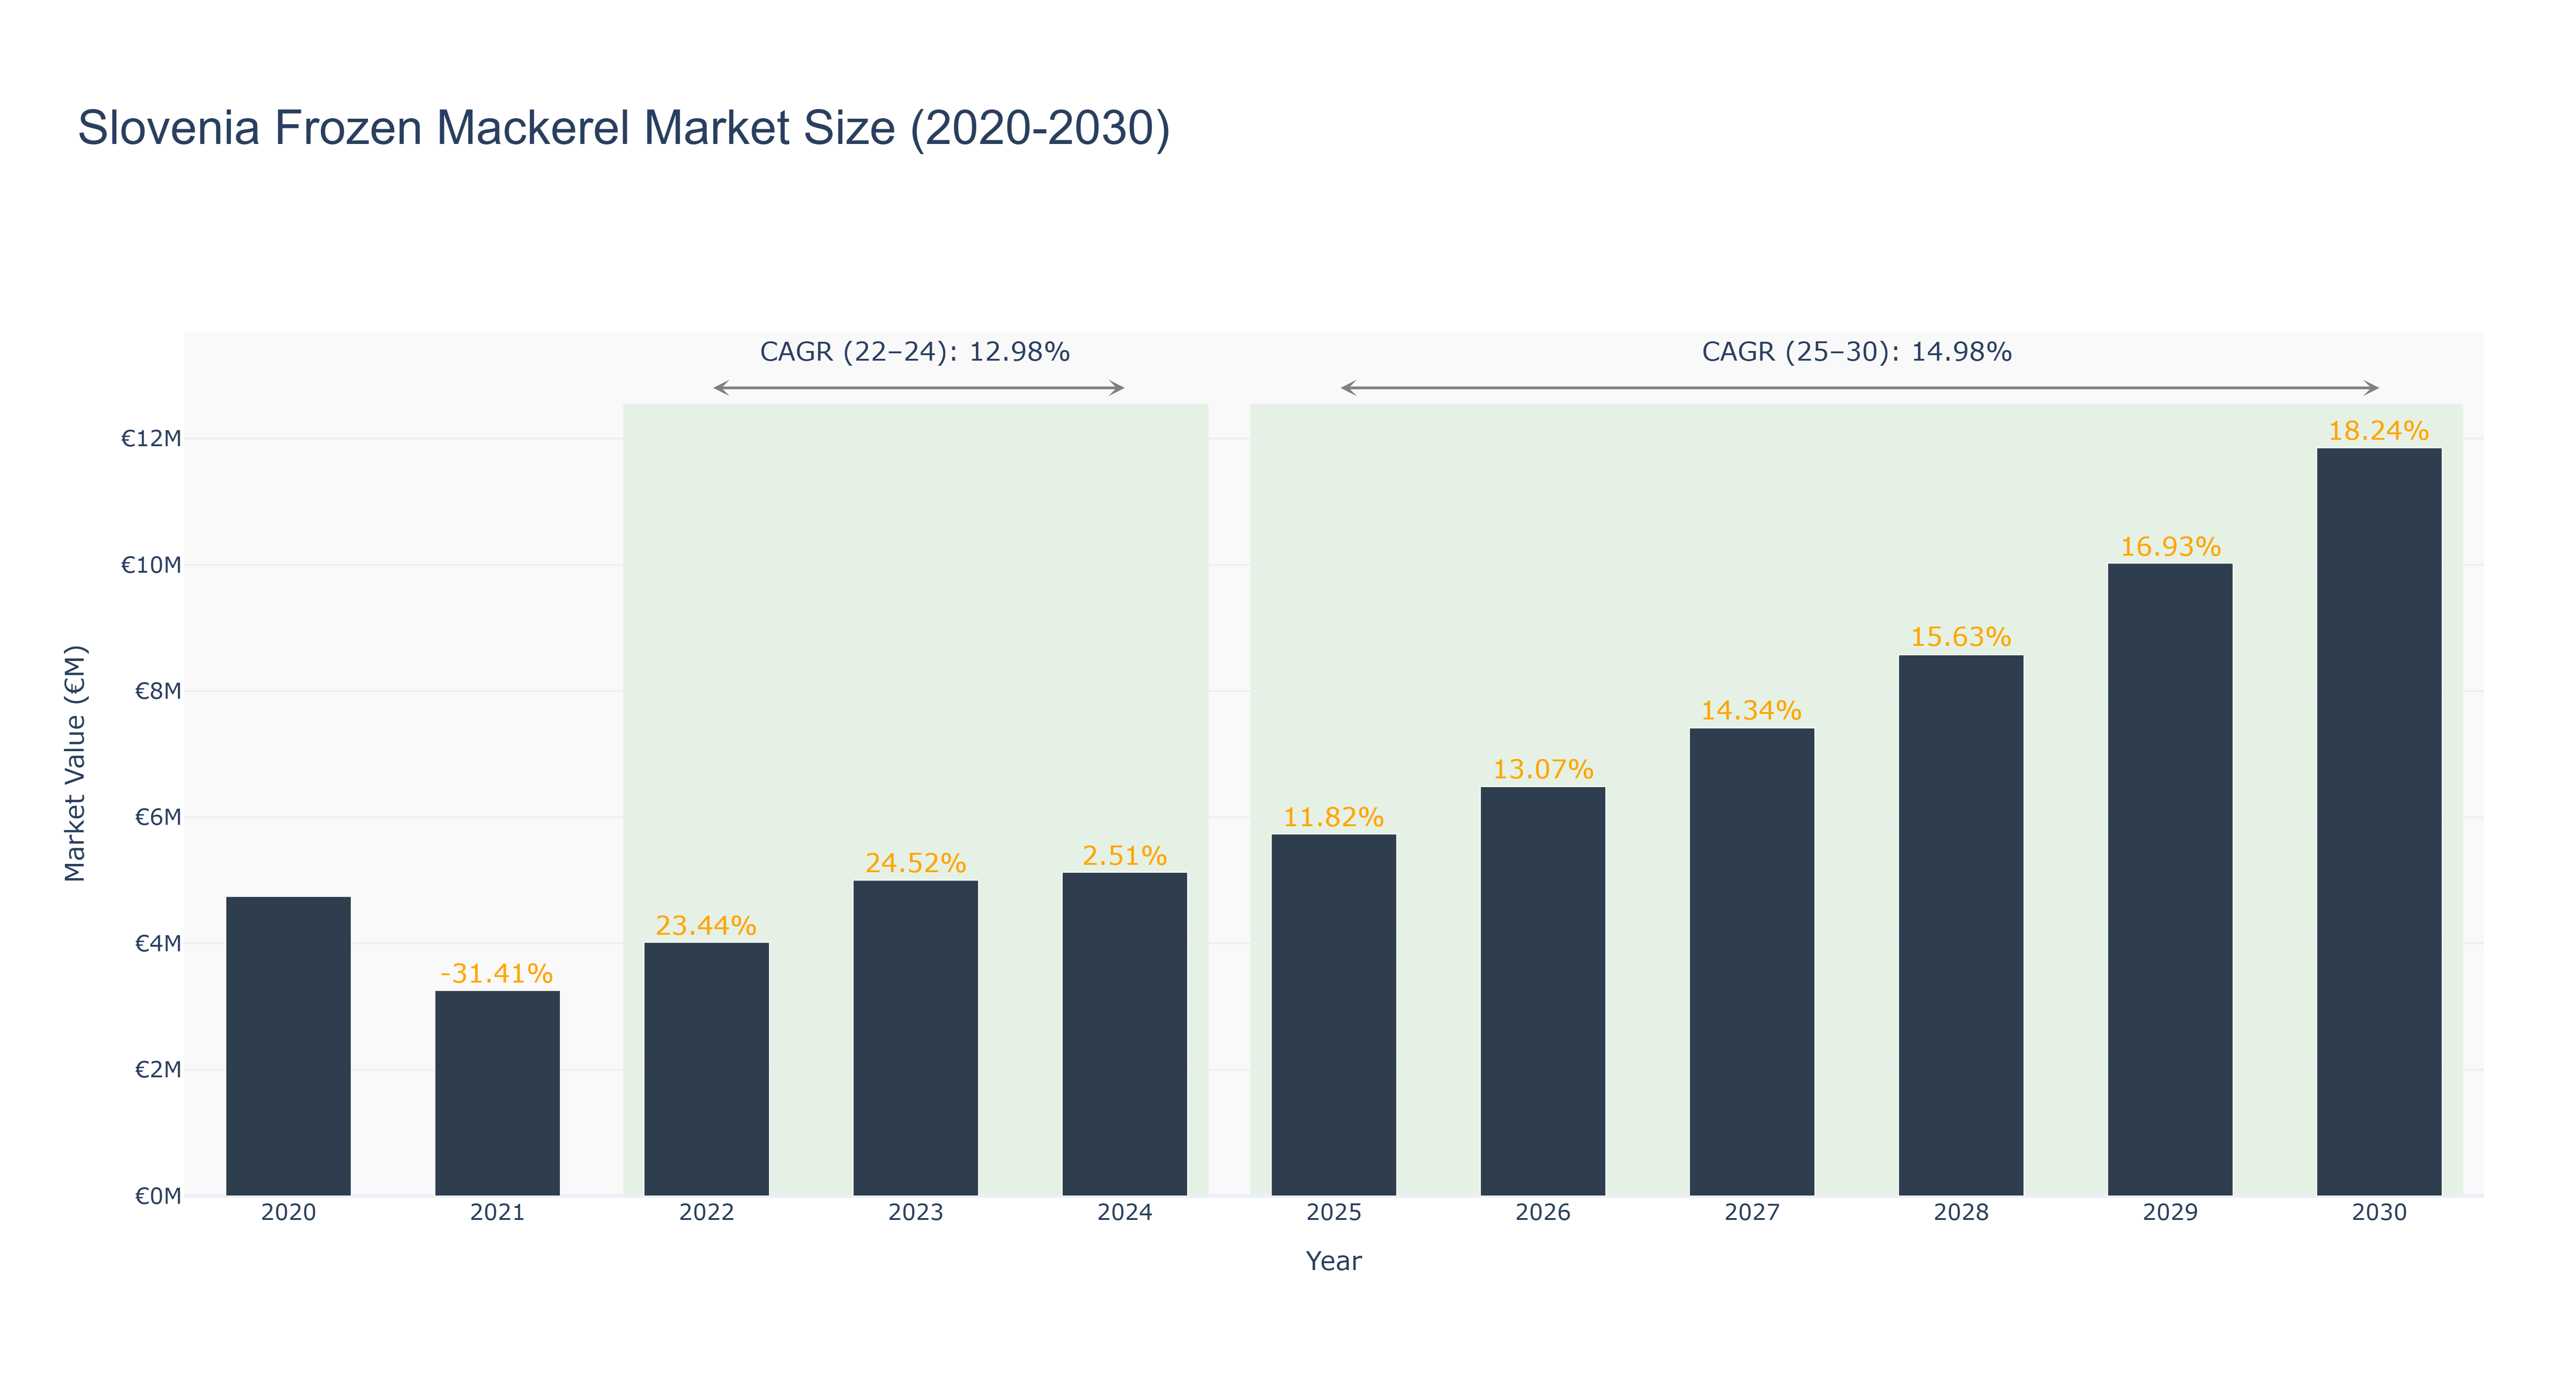Click the 15.63% growth label

pyautogui.click(x=1961, y=637)
